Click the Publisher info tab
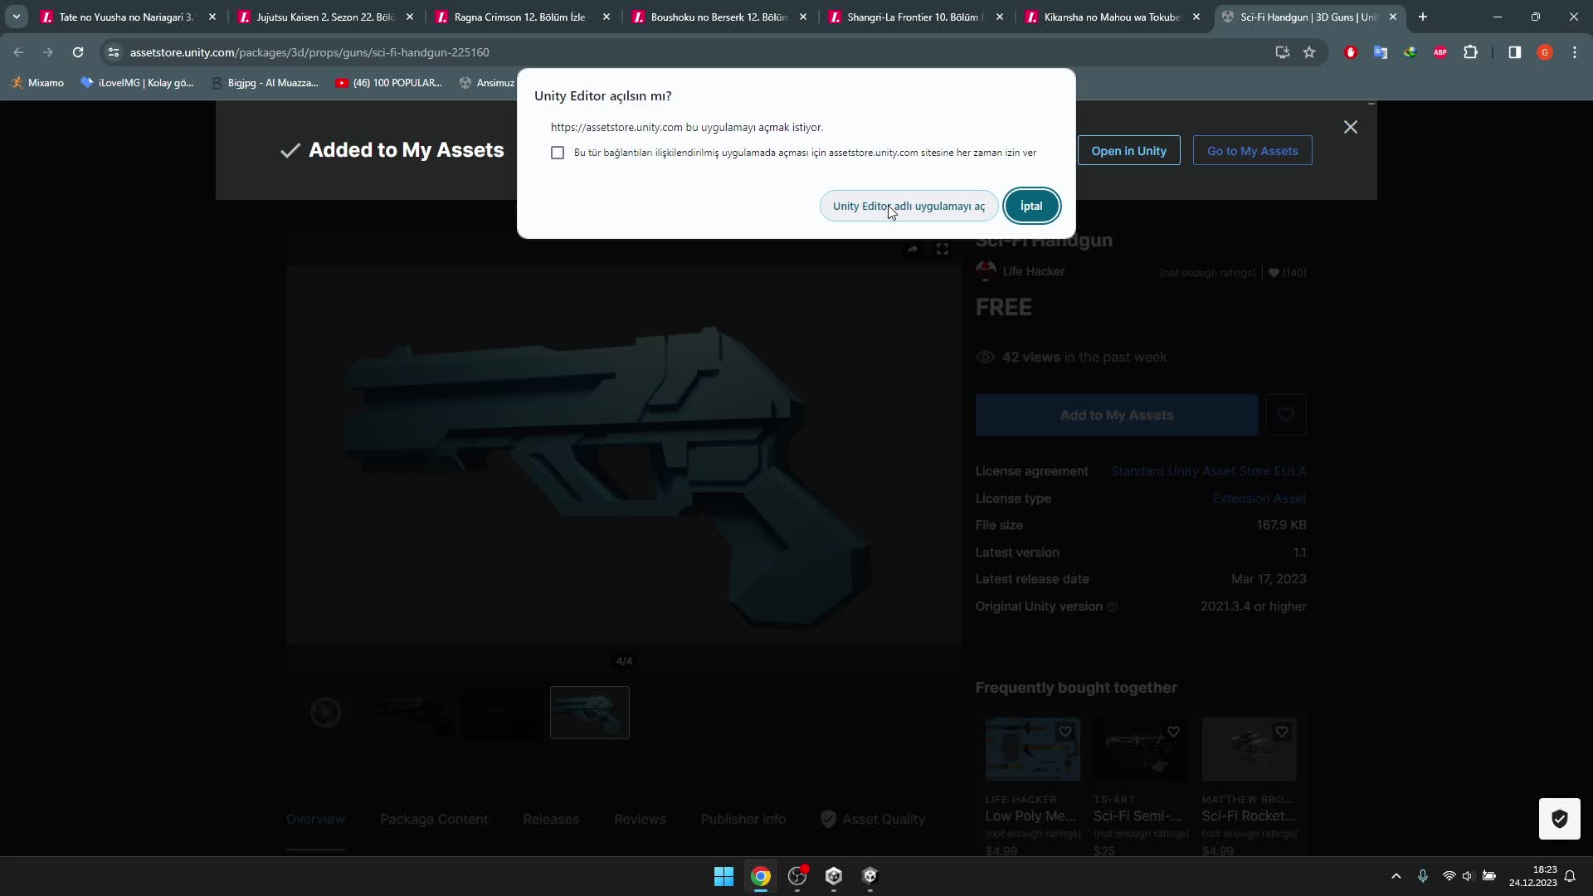This screenshot has height=896, width=1593. [744, 818]
